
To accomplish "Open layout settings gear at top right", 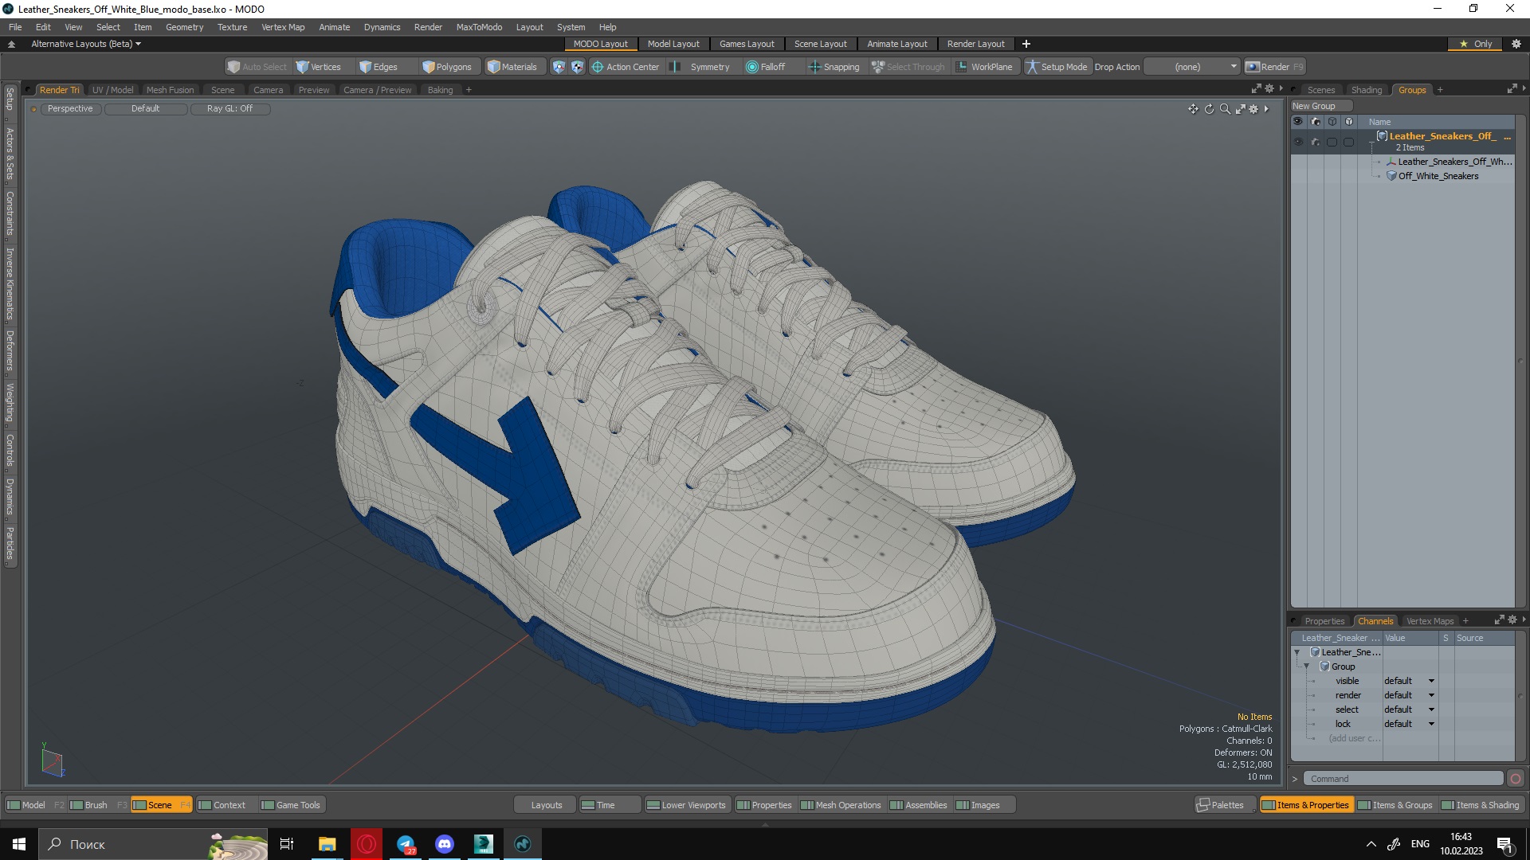I will coord(1516,44).
